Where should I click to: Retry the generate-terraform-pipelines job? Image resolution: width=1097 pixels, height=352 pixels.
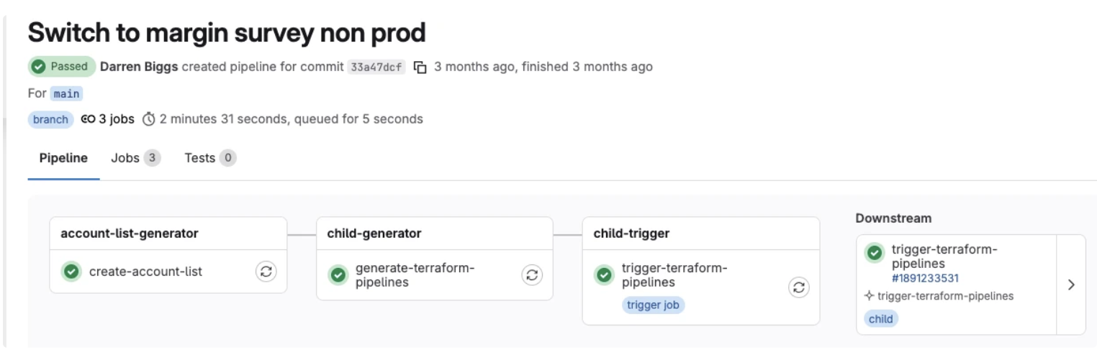click(532, 274)
